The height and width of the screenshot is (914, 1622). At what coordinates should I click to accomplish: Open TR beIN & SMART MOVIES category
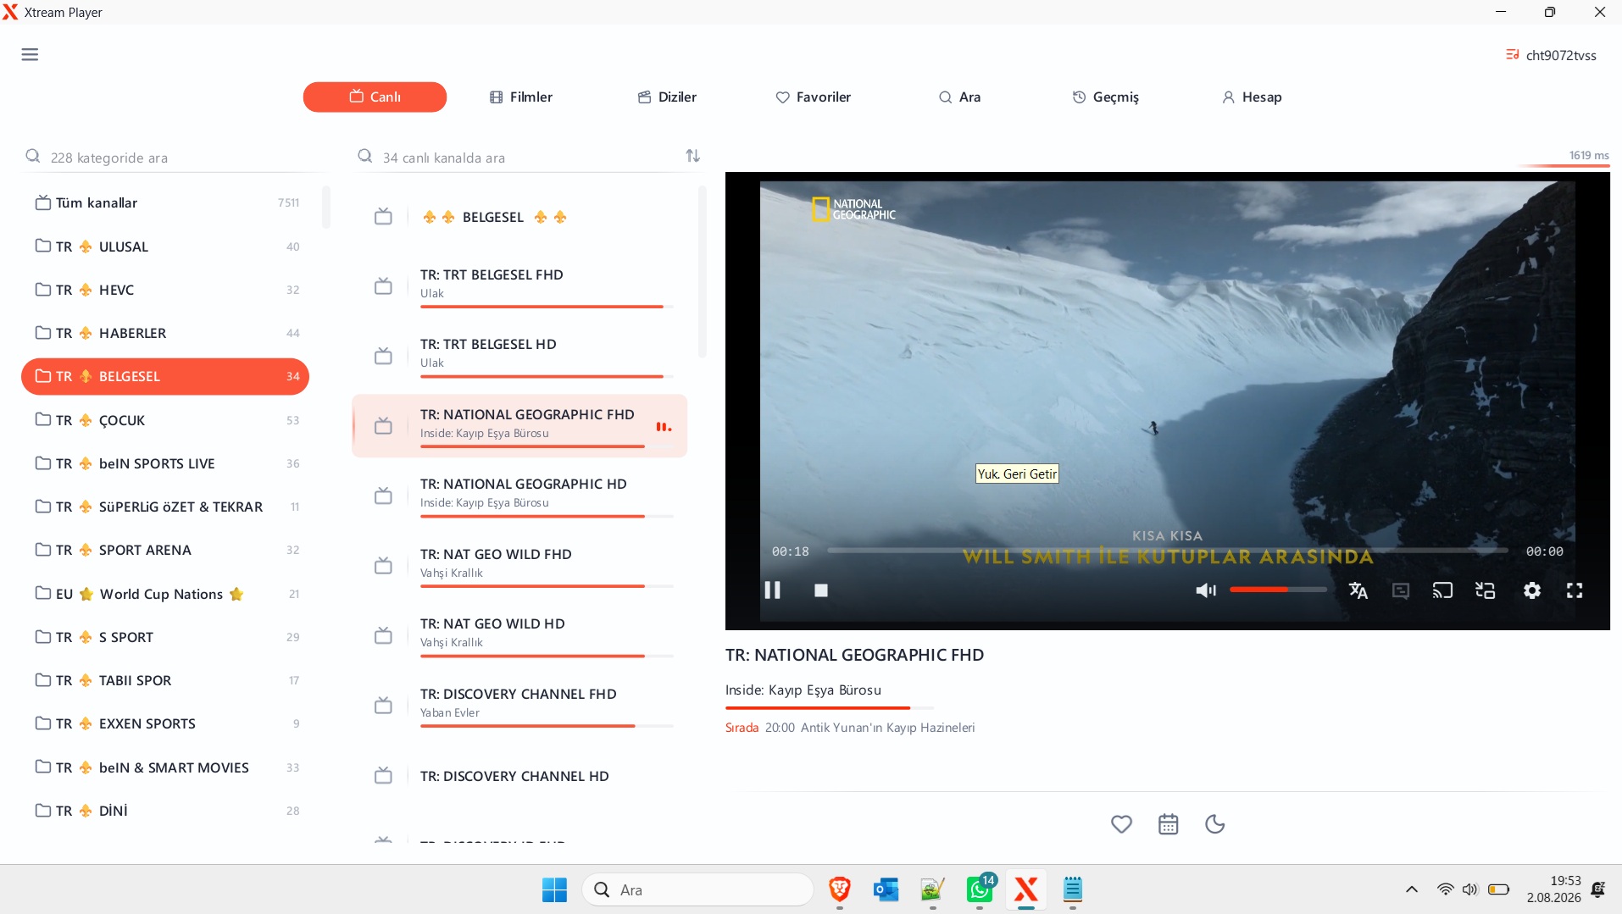point(165,767)
